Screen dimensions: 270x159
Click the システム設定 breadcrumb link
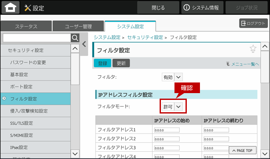(x=107, y=37)
